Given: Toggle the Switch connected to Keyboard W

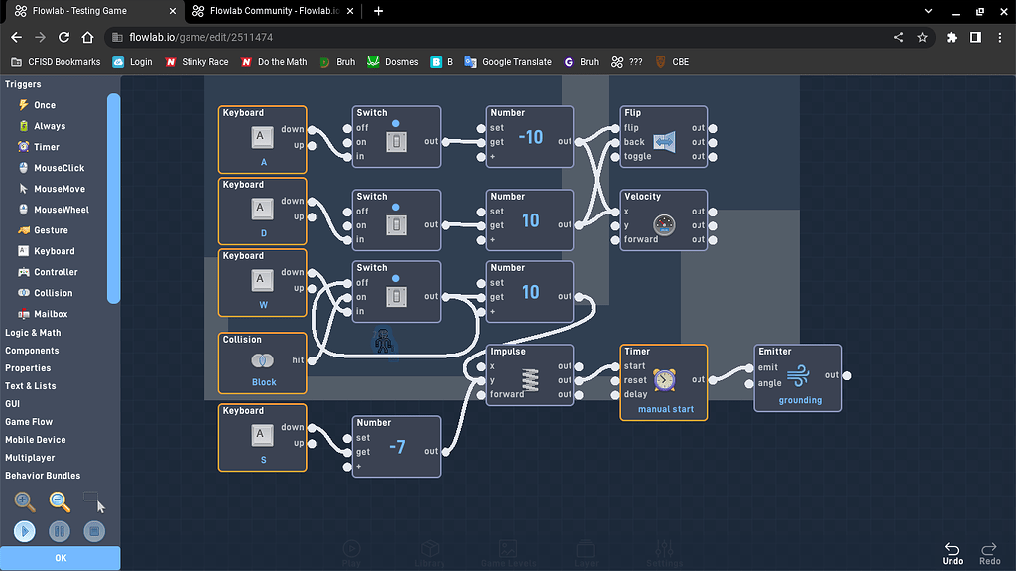Looking at the screenshot, I should 396,297.
